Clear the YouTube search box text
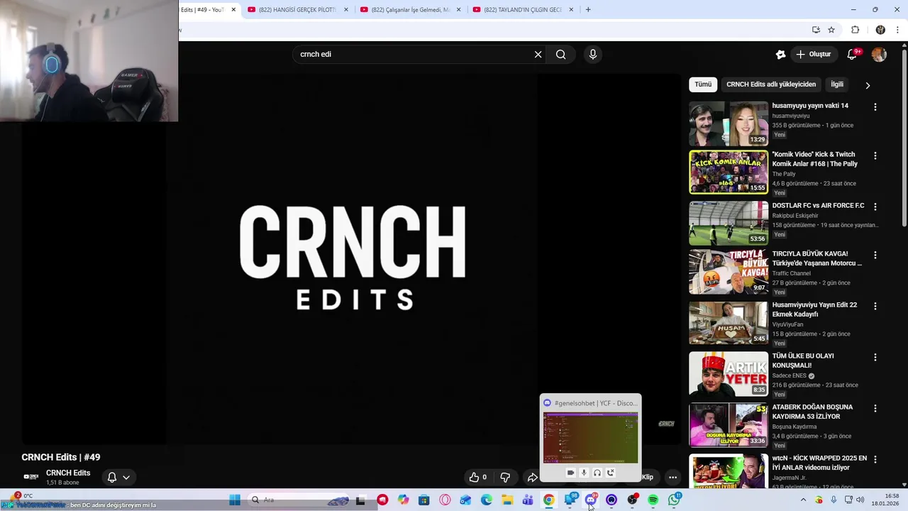This screenshot has width=908, height=511. click(538, 55)
